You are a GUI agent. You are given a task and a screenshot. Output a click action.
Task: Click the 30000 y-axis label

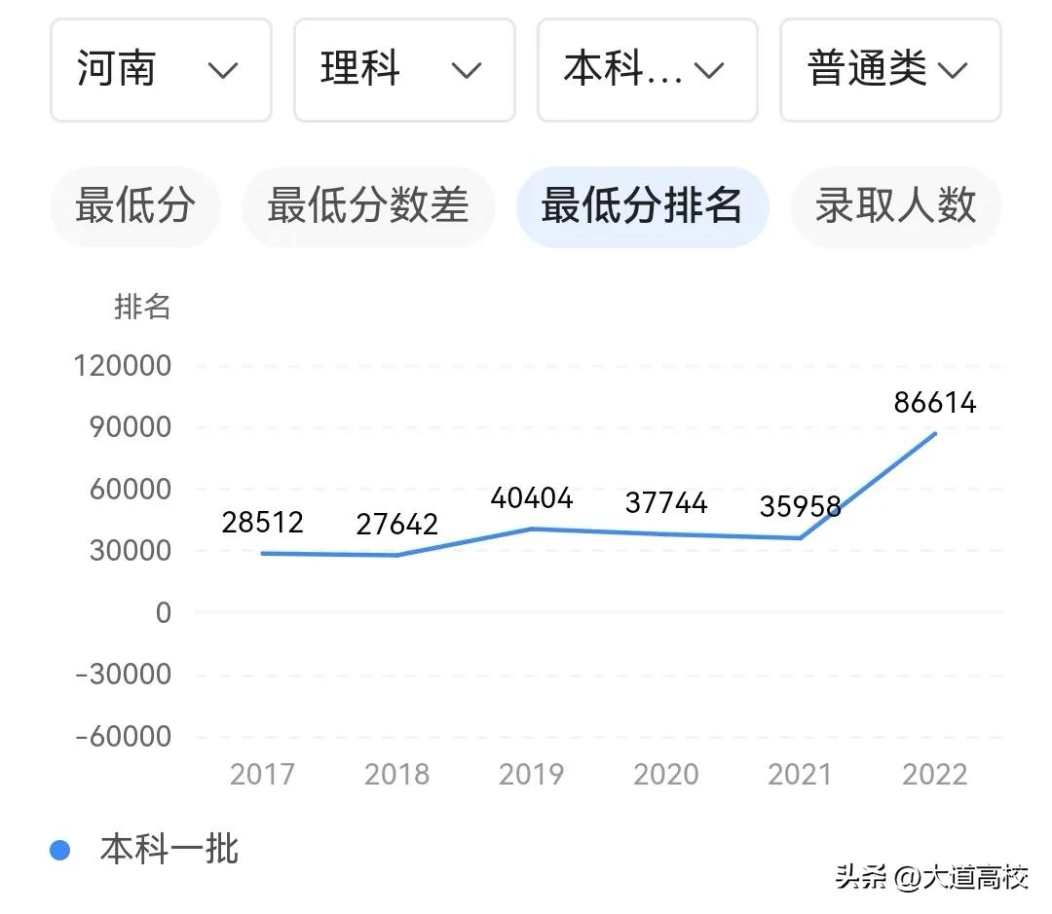[x=131, y=551]
